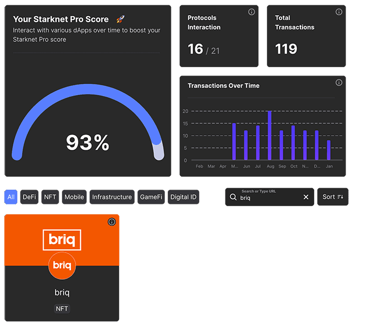This screenshot has width=388, height=328.
Task: Click the Your Starknet Pro Score heading
Action: 61,19
